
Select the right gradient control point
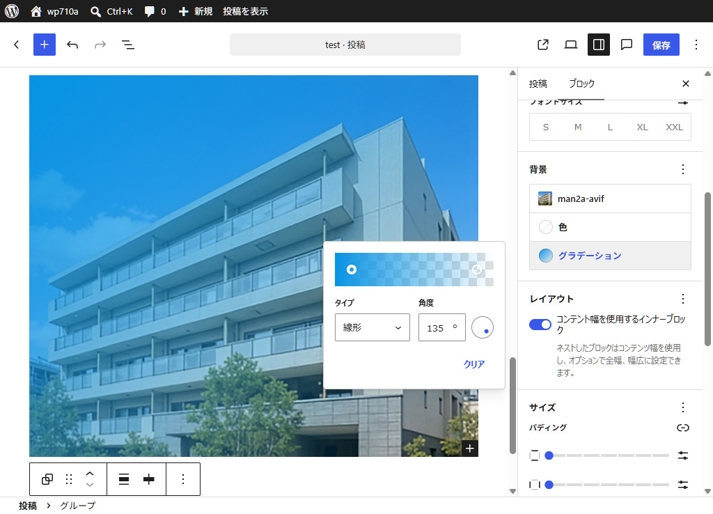point(477,270)
